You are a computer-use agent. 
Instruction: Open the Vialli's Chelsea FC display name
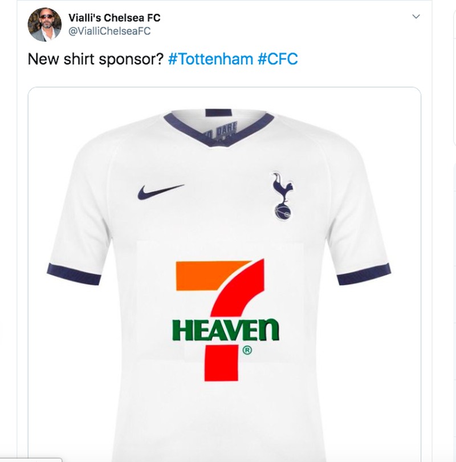point(114,18)
